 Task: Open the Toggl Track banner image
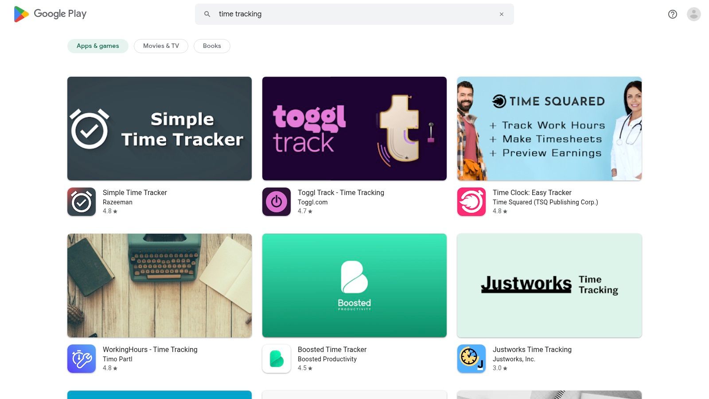point(354,129)
